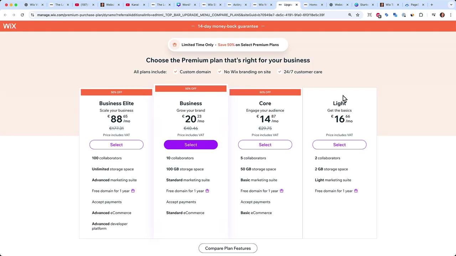Select the Light plan
Viewport: 456px width, 256px height.
[x=340, y=145]
